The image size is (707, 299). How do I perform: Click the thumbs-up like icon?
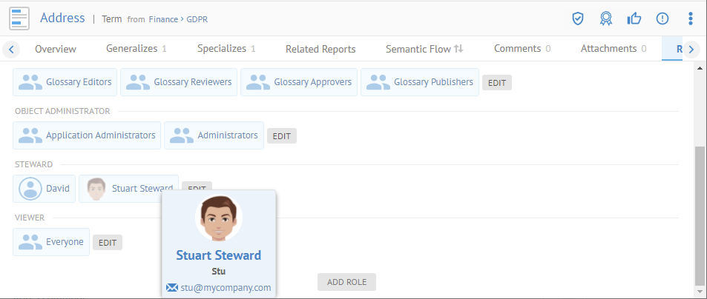634,19
